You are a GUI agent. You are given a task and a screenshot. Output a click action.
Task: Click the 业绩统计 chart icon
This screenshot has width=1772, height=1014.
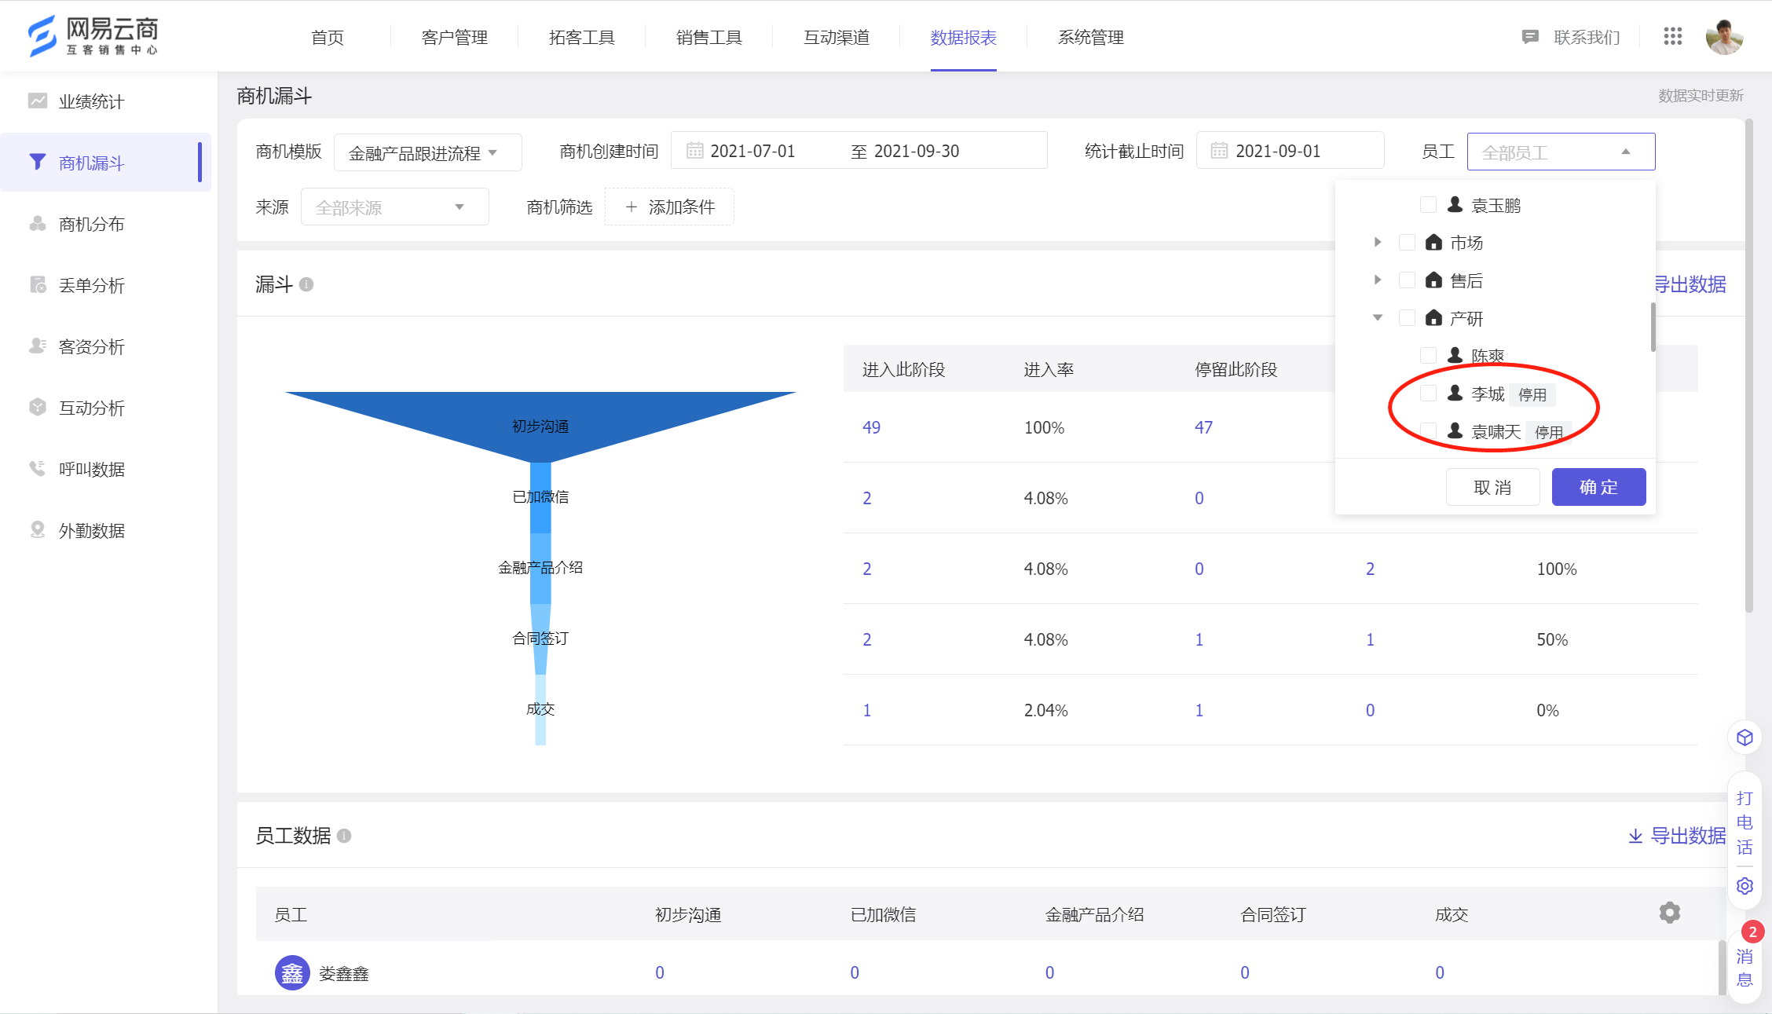38,101
